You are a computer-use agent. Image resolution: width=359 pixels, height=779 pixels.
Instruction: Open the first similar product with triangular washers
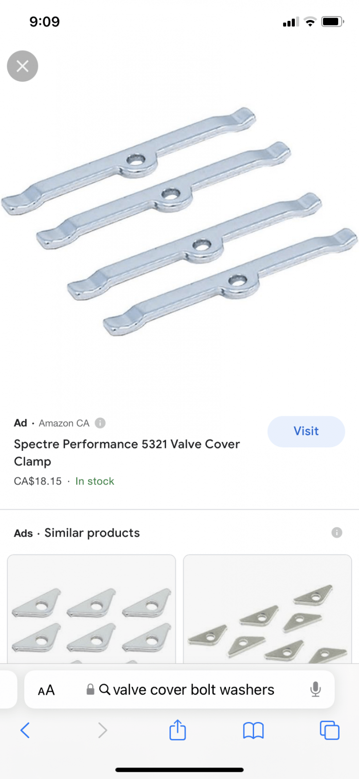91,609
